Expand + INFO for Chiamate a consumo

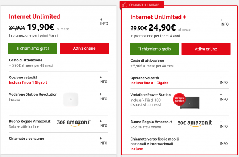[103, 141]
